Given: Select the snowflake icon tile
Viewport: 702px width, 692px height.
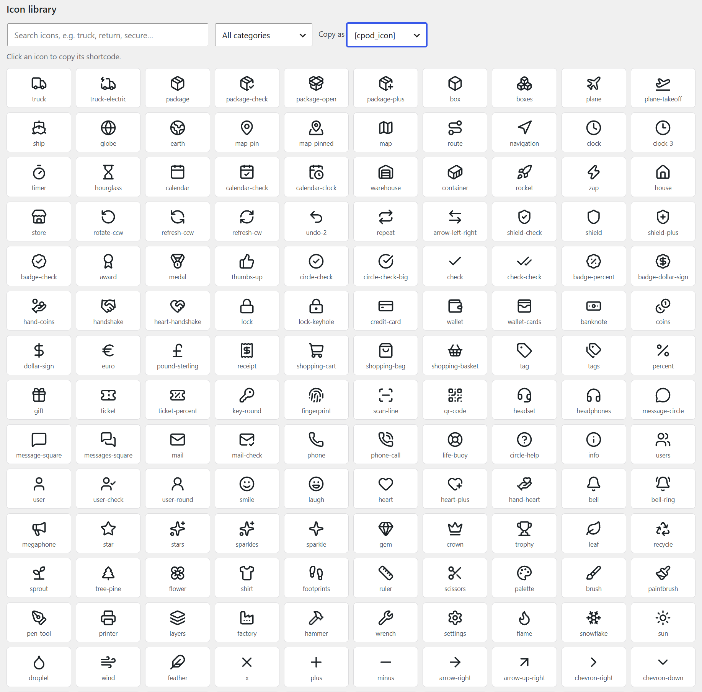Looking at the screenshot, I should (x=594, y=622).
